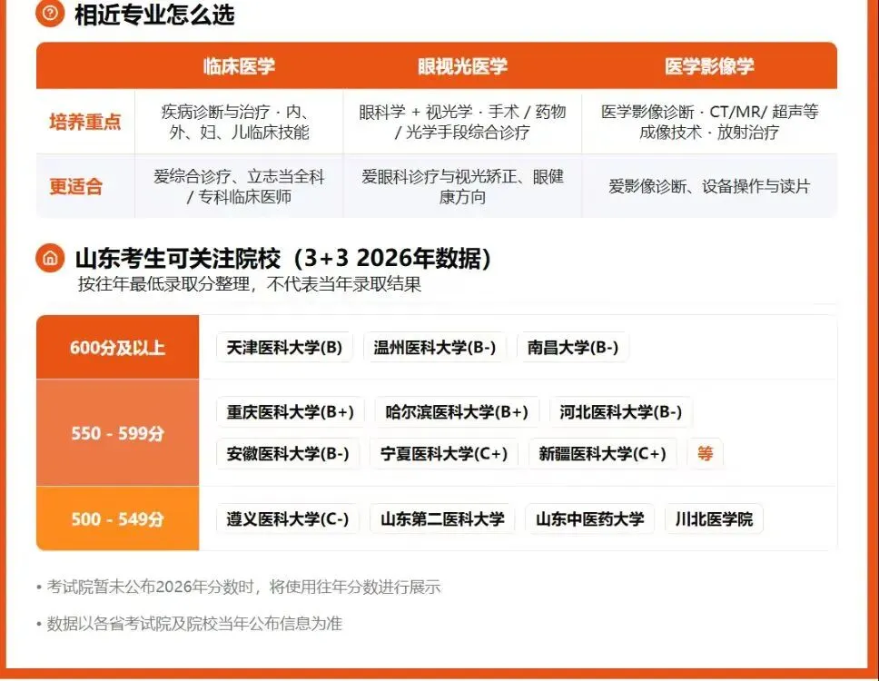Screen dimensions: 879x681
Task: Select the 遵义医科大学(C-) tag
Action: [x=288, y=519]
